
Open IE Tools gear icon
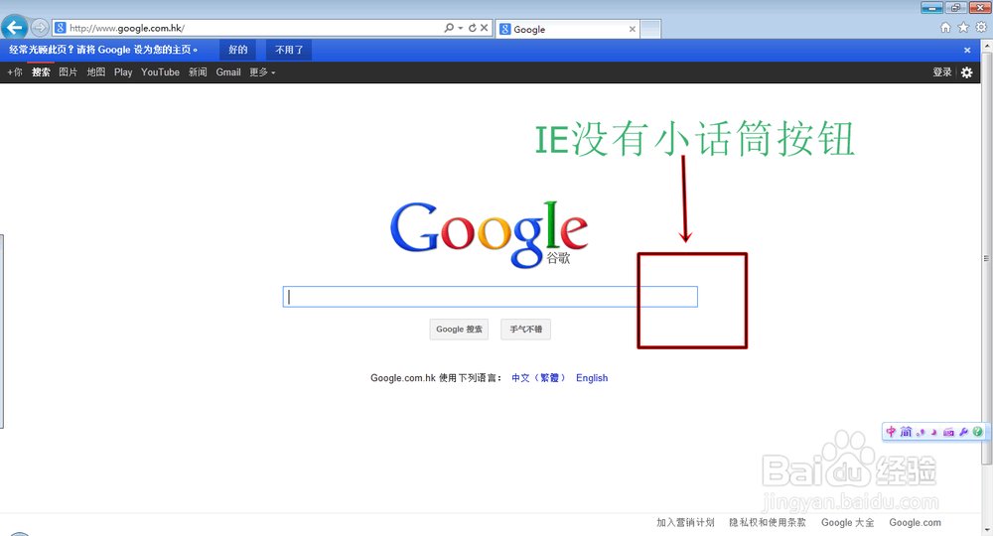tap(981, 27)
